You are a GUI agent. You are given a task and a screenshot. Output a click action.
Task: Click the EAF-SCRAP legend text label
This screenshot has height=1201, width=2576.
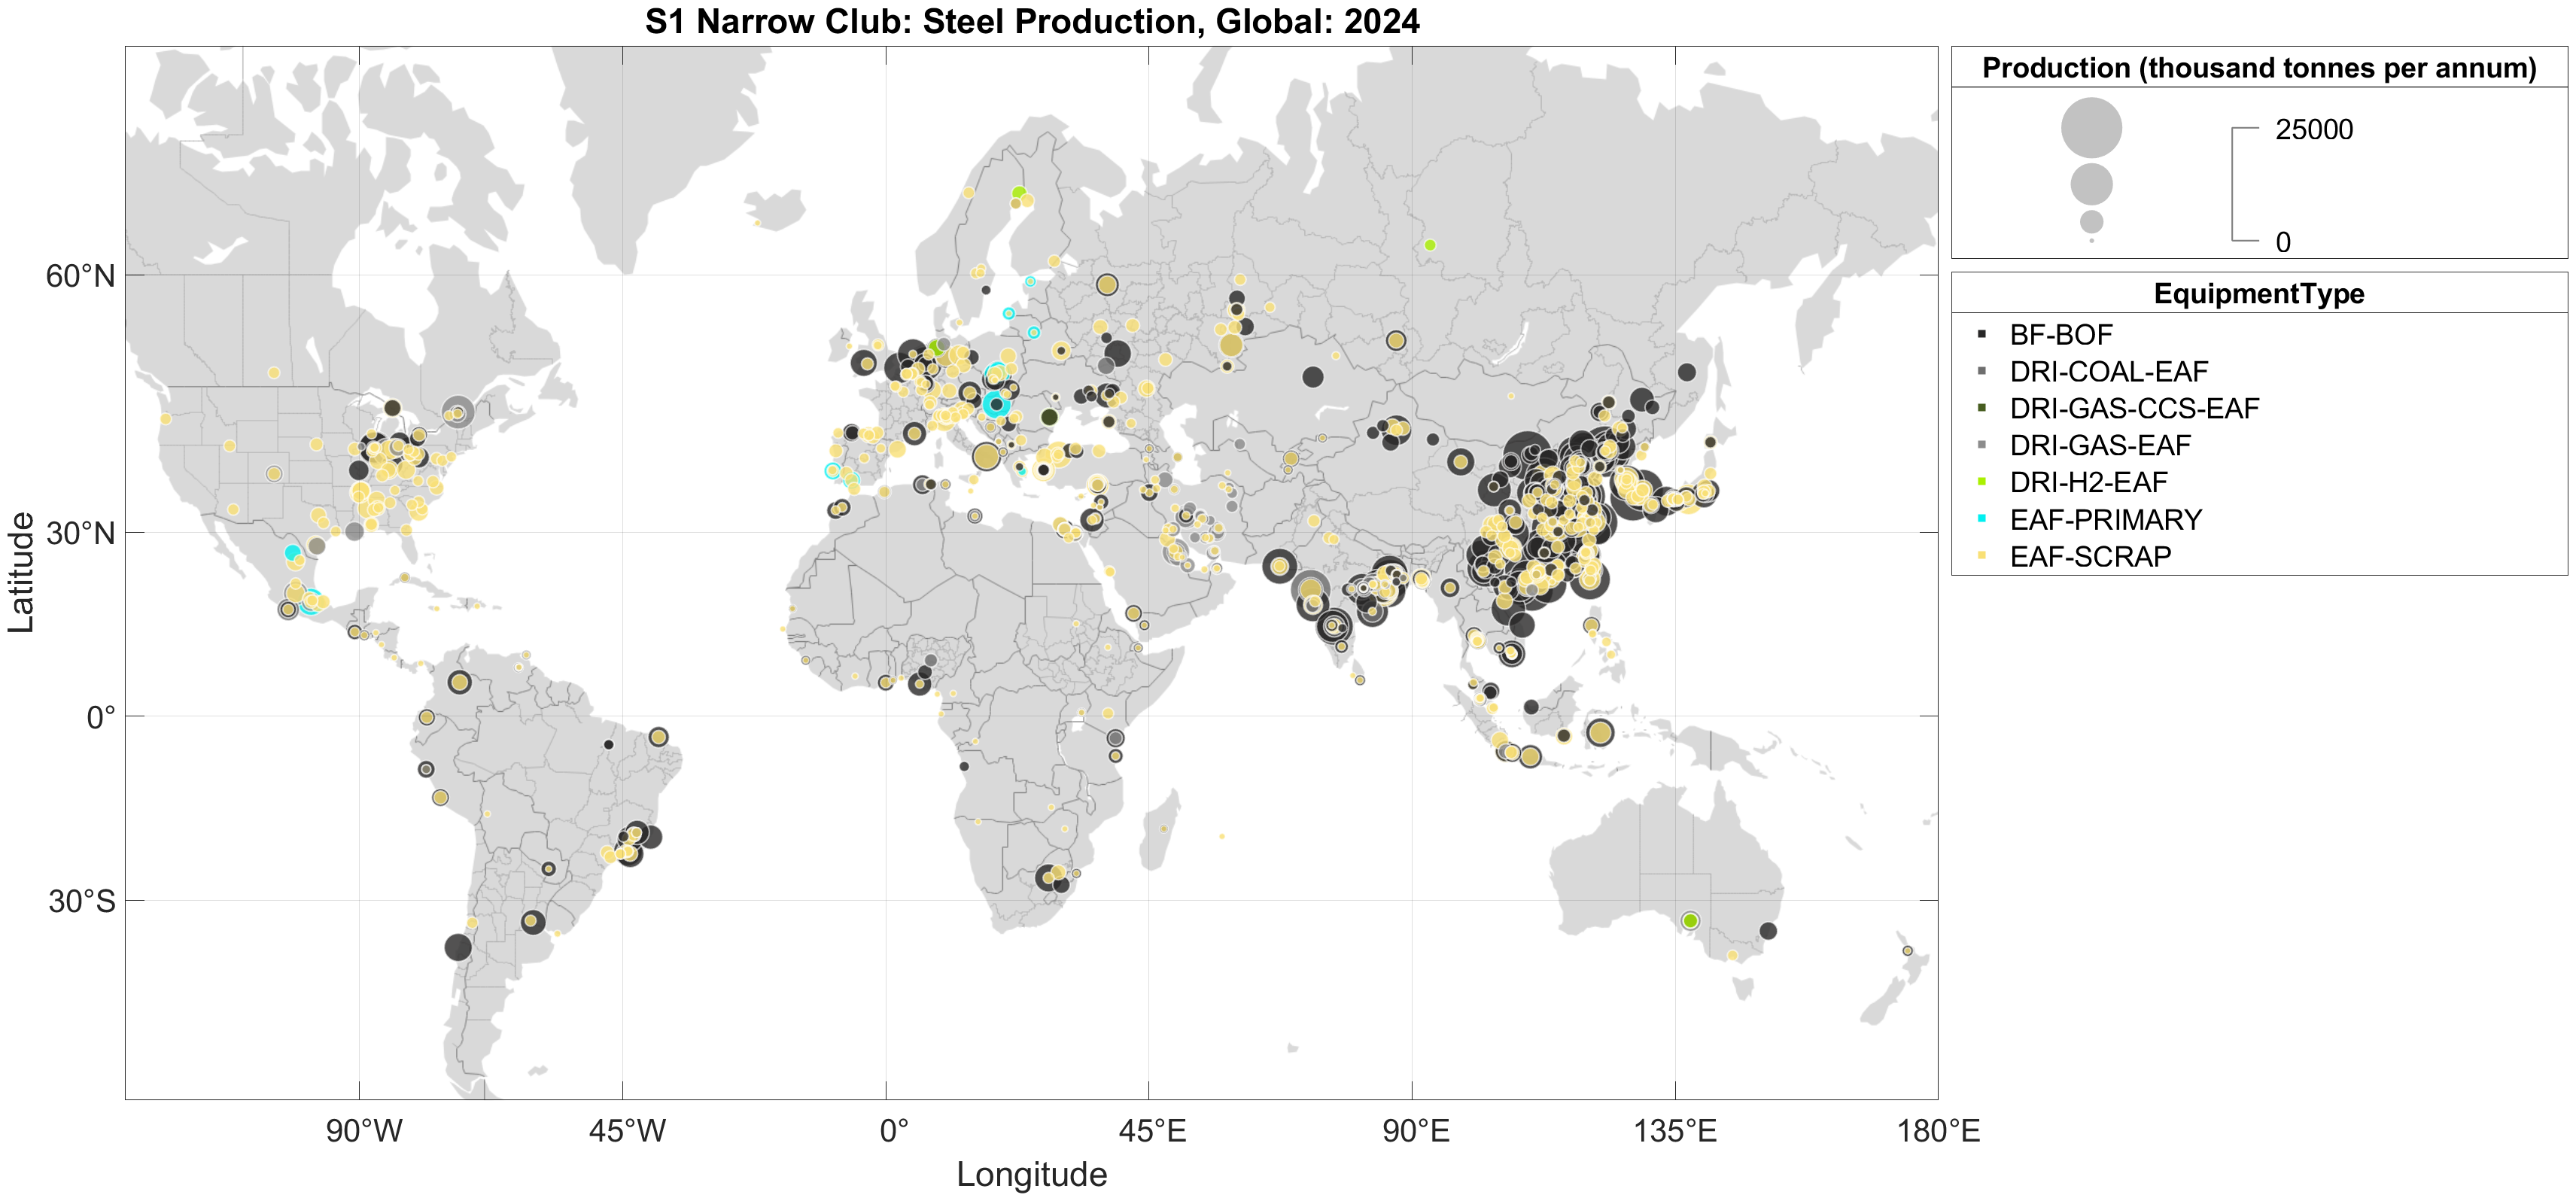(2090, 556)
